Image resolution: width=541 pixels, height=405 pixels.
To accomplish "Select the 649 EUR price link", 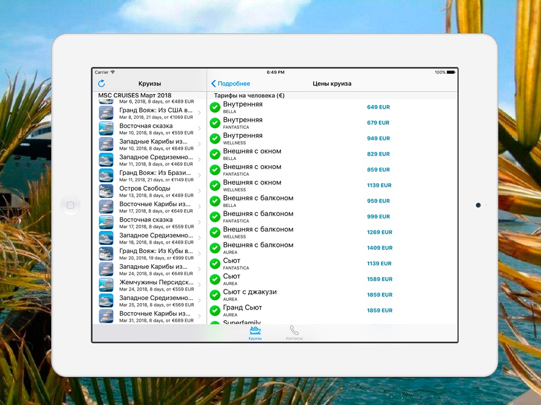I will 378,107.
